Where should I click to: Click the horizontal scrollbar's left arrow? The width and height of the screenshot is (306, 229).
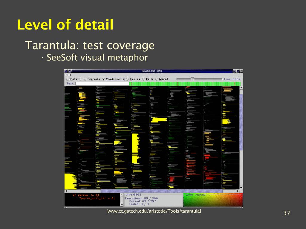click(x=66, y=191)
